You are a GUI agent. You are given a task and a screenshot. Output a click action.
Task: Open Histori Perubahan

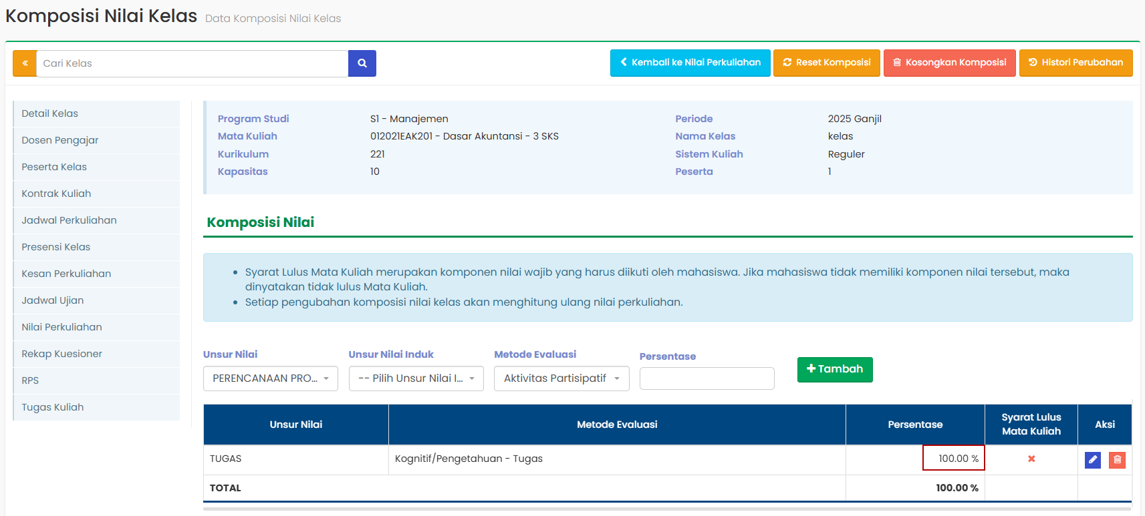tap(1075, 63)
